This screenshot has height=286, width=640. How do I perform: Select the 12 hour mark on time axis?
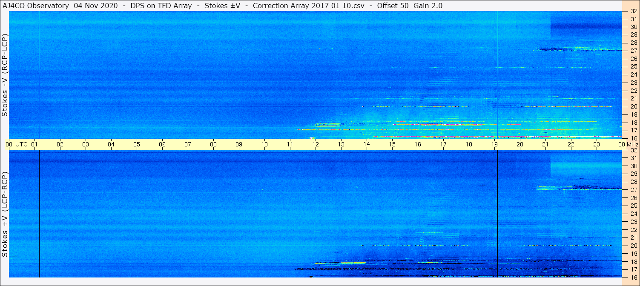point(316,144)
